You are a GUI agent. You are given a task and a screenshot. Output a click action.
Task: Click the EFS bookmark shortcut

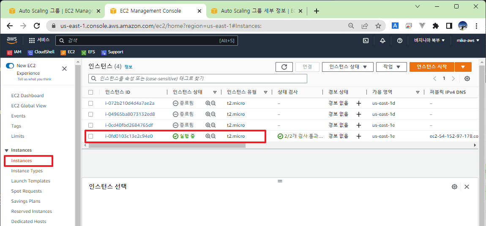88,52
